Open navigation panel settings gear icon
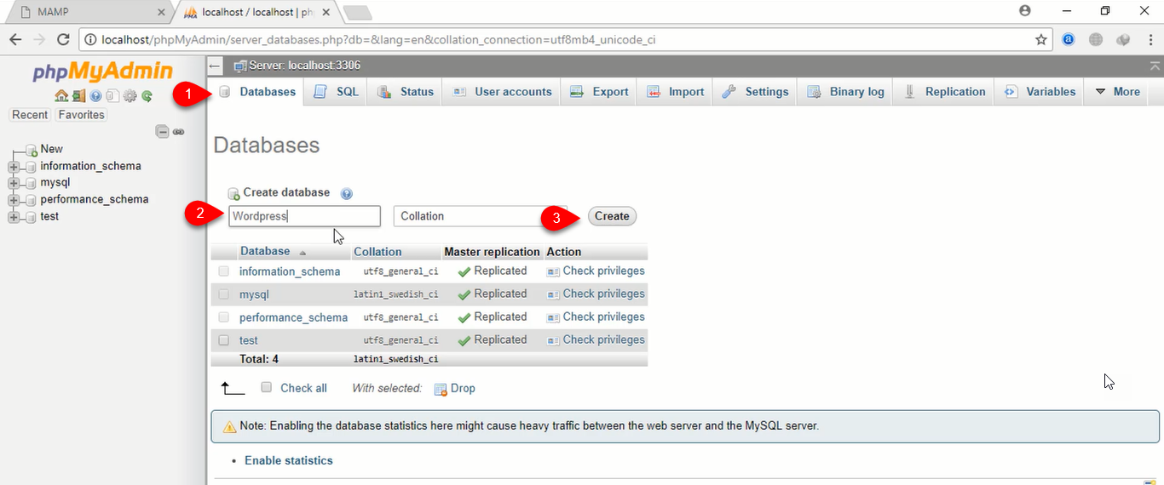This screenshot has width=1164, height=485. click(130, 96)
